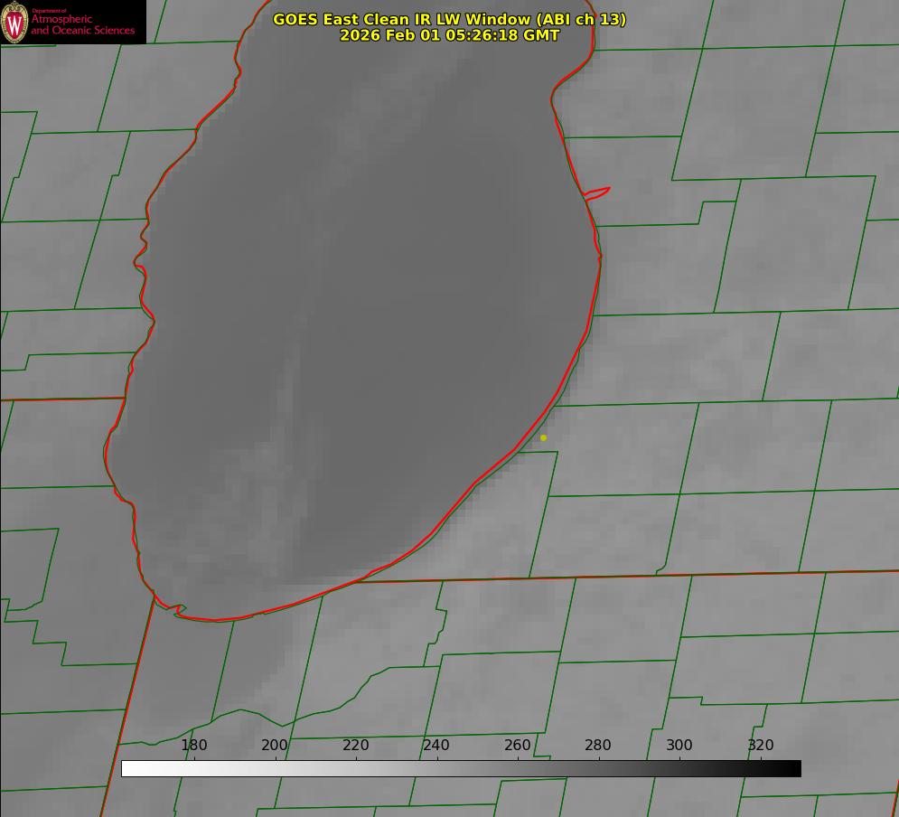Click the grayscale temperature colorbar
899x817 pixels.
461,768
